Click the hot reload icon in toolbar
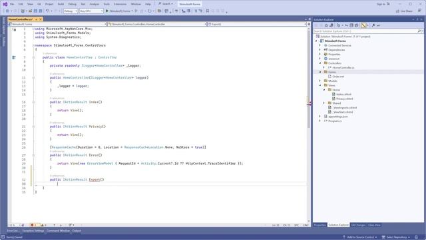The width and height of the screenshot is (426, 240). tap(142, 11)
